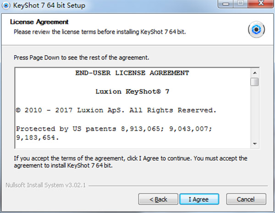Minimize the KeyShot Setup window
This screenshot has height=213, width=275.
(225, 4)
